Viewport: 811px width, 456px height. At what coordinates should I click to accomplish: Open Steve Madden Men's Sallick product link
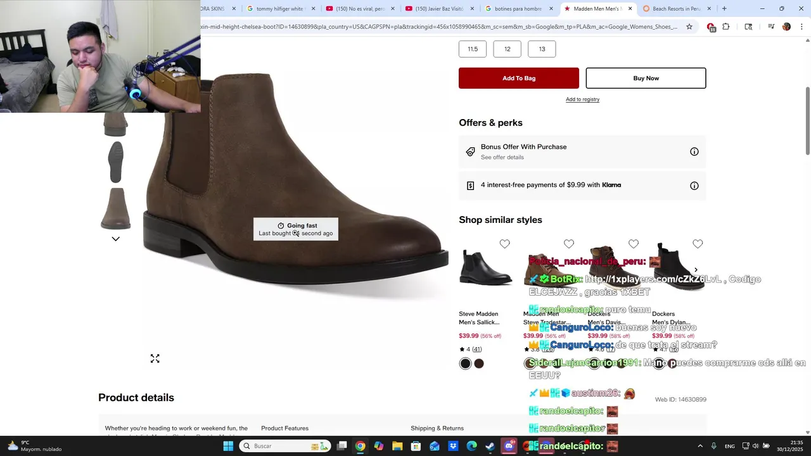pyautogui.click(x=479, y=318)
